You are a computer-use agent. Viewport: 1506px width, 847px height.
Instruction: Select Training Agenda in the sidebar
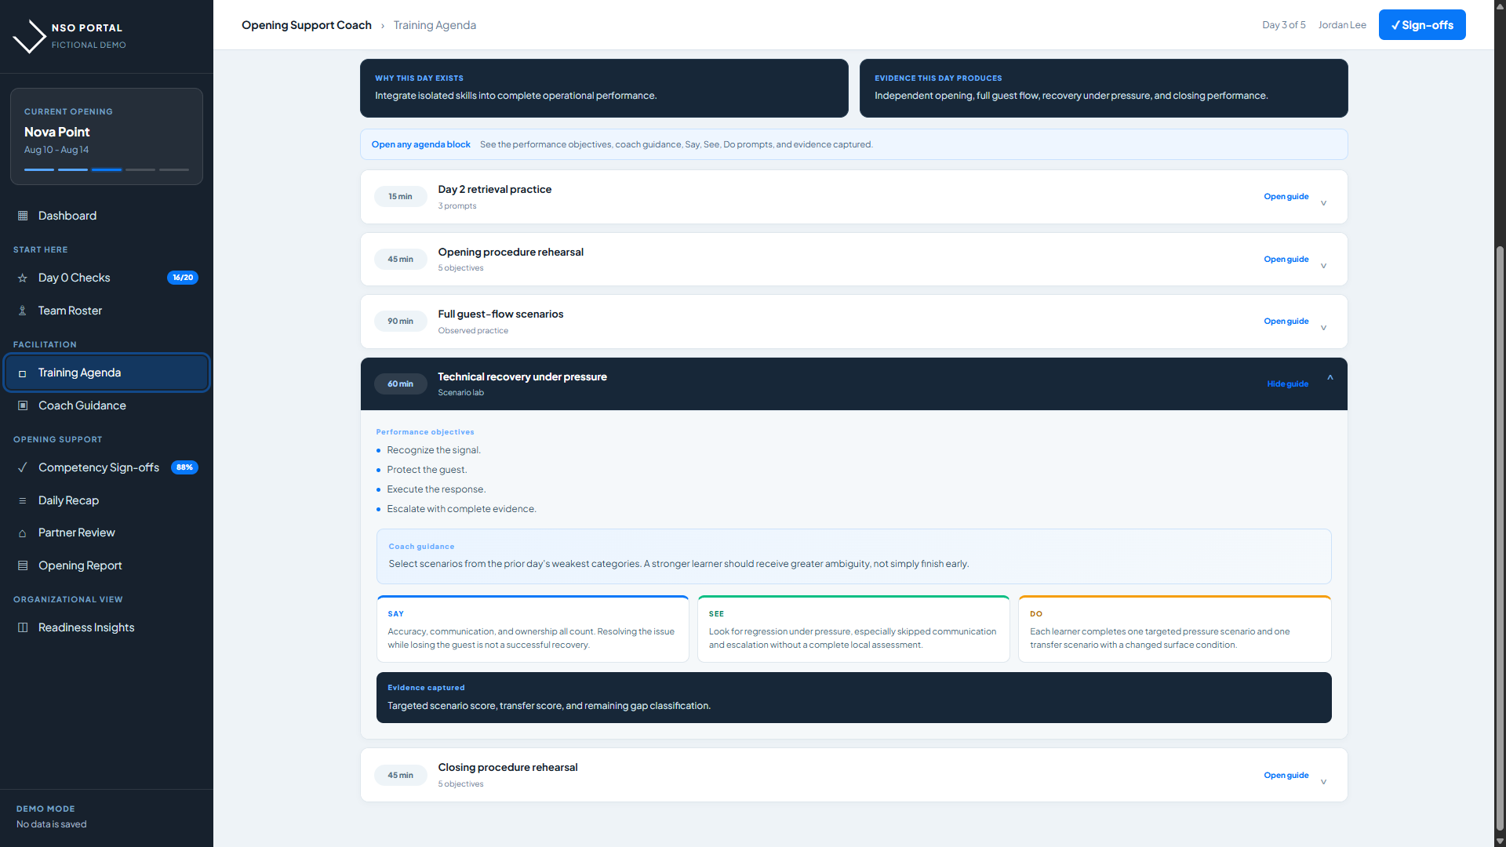pyautogui.click(x=107, y=373)
